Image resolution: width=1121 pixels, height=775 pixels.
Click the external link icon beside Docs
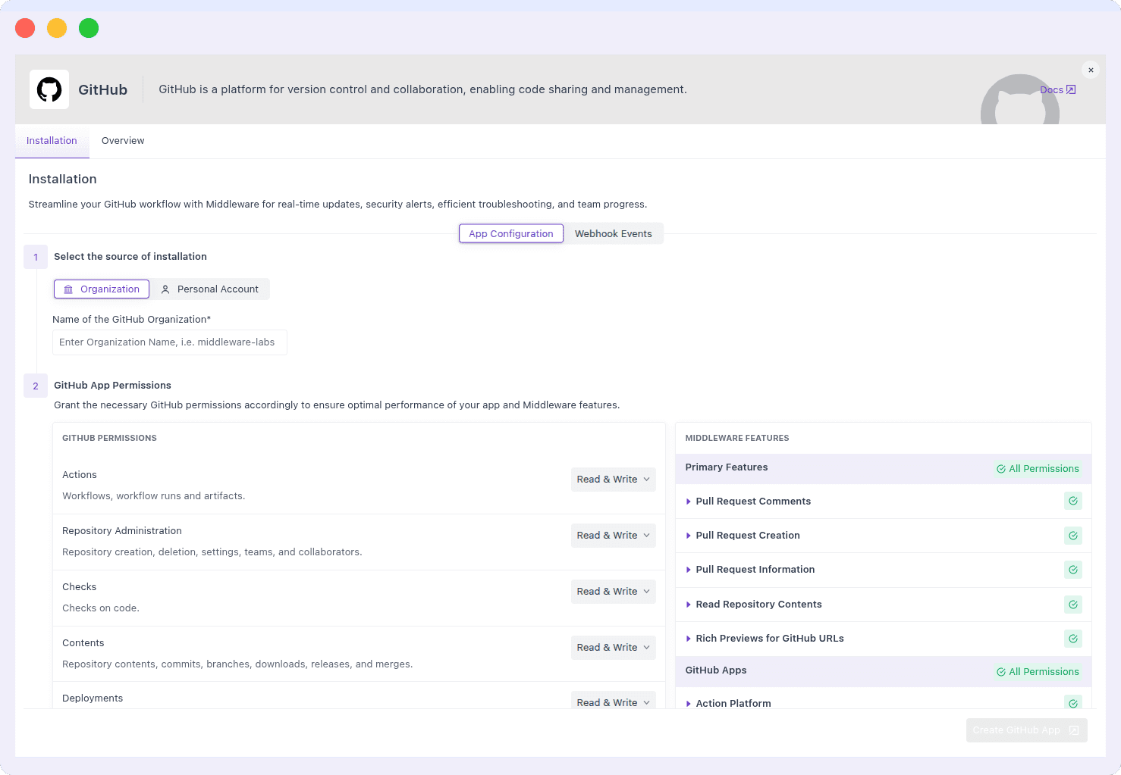(x=1072, y=89)
